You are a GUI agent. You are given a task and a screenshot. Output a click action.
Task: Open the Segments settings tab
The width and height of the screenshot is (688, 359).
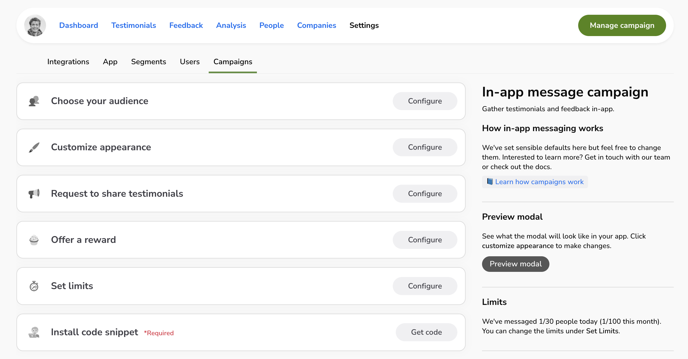148,62
